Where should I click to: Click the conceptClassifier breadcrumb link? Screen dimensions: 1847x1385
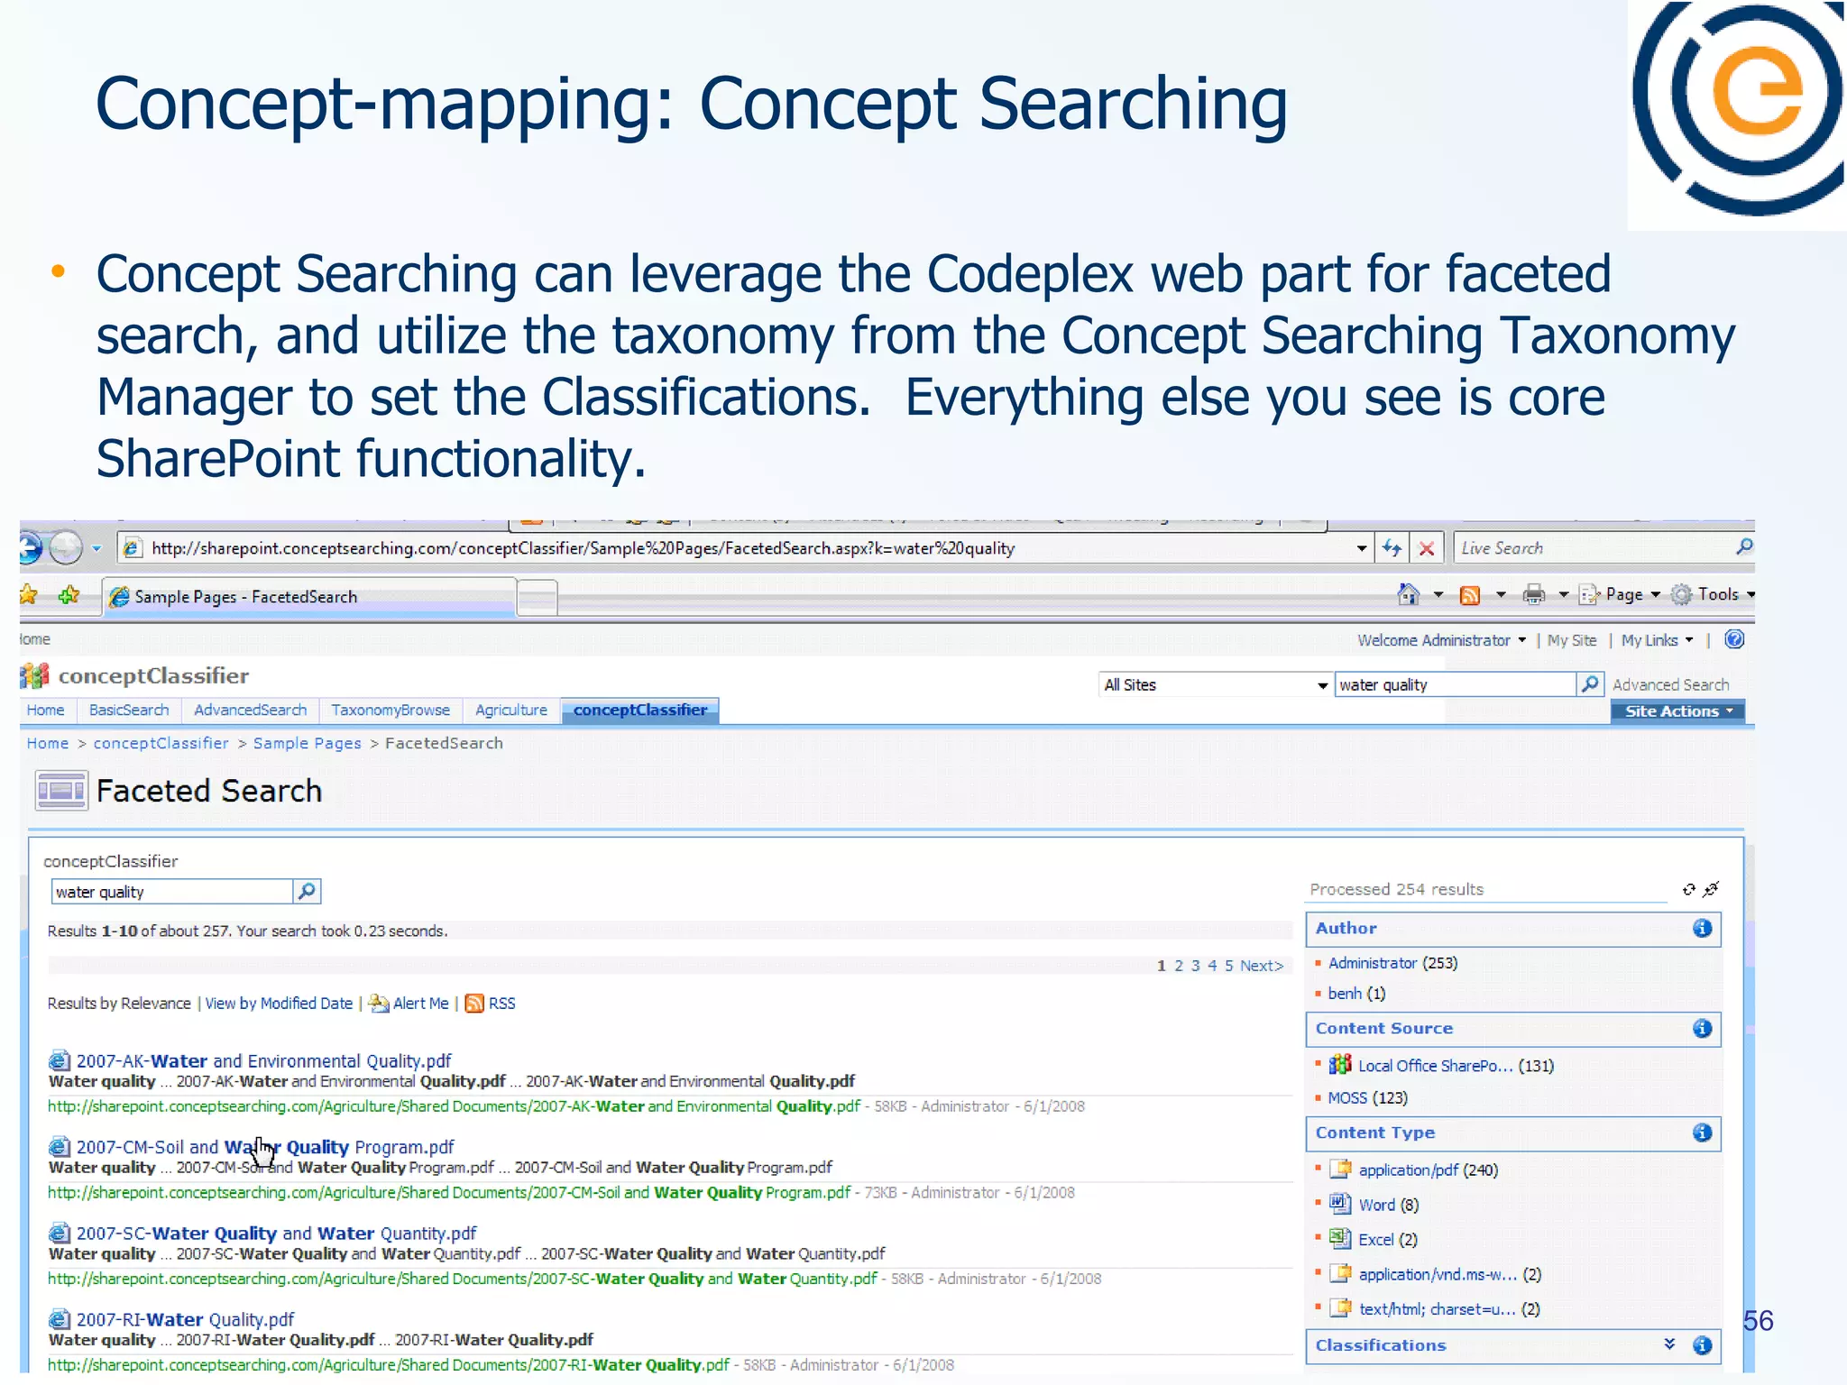coord(161,744)
